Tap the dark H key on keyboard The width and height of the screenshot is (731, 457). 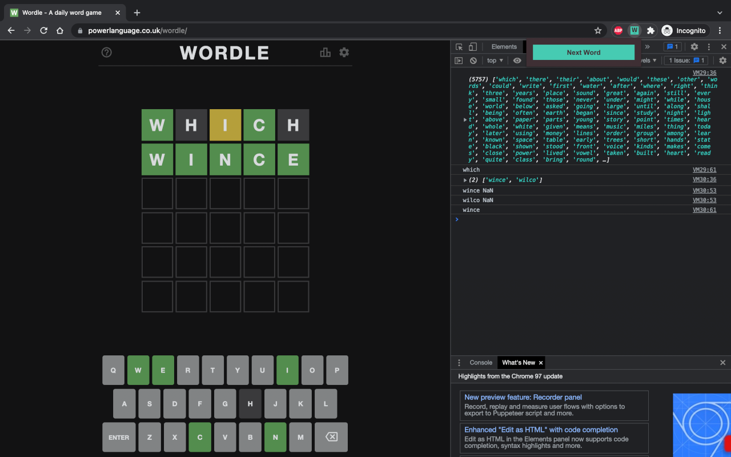point(250,404)
